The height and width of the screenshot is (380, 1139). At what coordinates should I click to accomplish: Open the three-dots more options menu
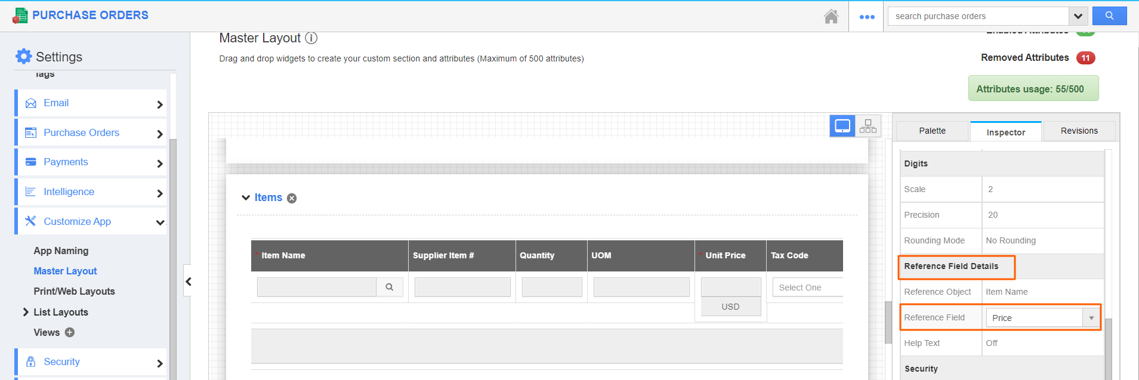pos(866,17)
